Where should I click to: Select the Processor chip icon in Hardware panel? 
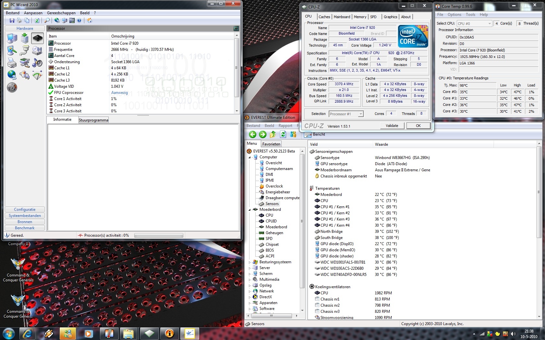(38, 38)
